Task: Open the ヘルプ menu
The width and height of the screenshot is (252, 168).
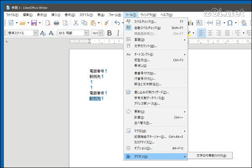Action: [x=166, y=15]
